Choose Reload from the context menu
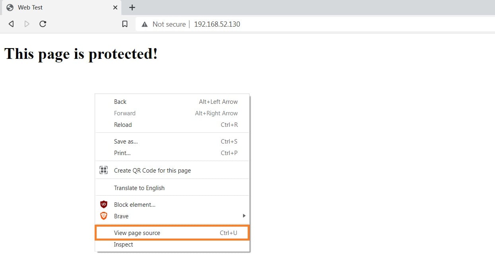Image resolution: width=495 pixels, height=266 pixels. 172,125
